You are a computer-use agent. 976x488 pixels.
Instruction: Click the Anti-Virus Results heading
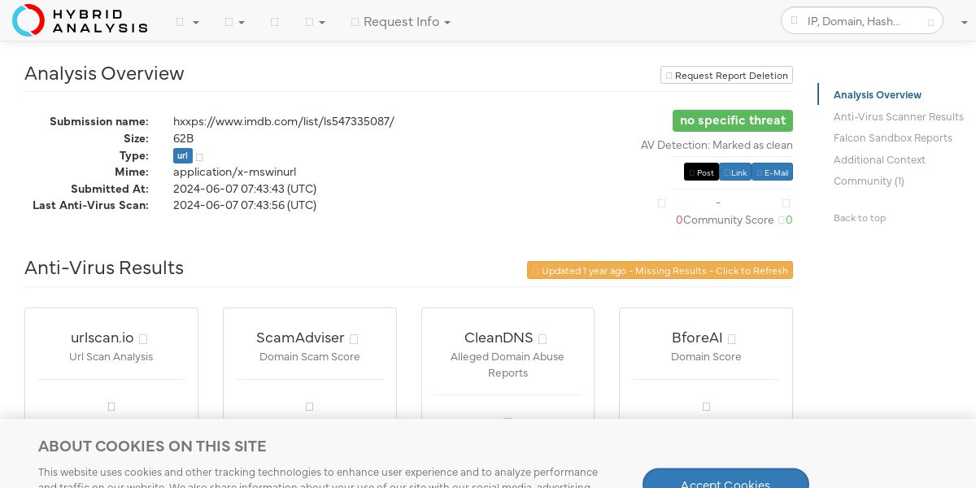tap(104, 268)
